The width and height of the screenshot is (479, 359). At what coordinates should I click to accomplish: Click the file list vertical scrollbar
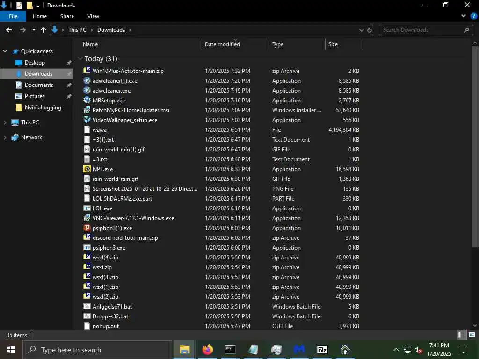click(x=475, y=146)
